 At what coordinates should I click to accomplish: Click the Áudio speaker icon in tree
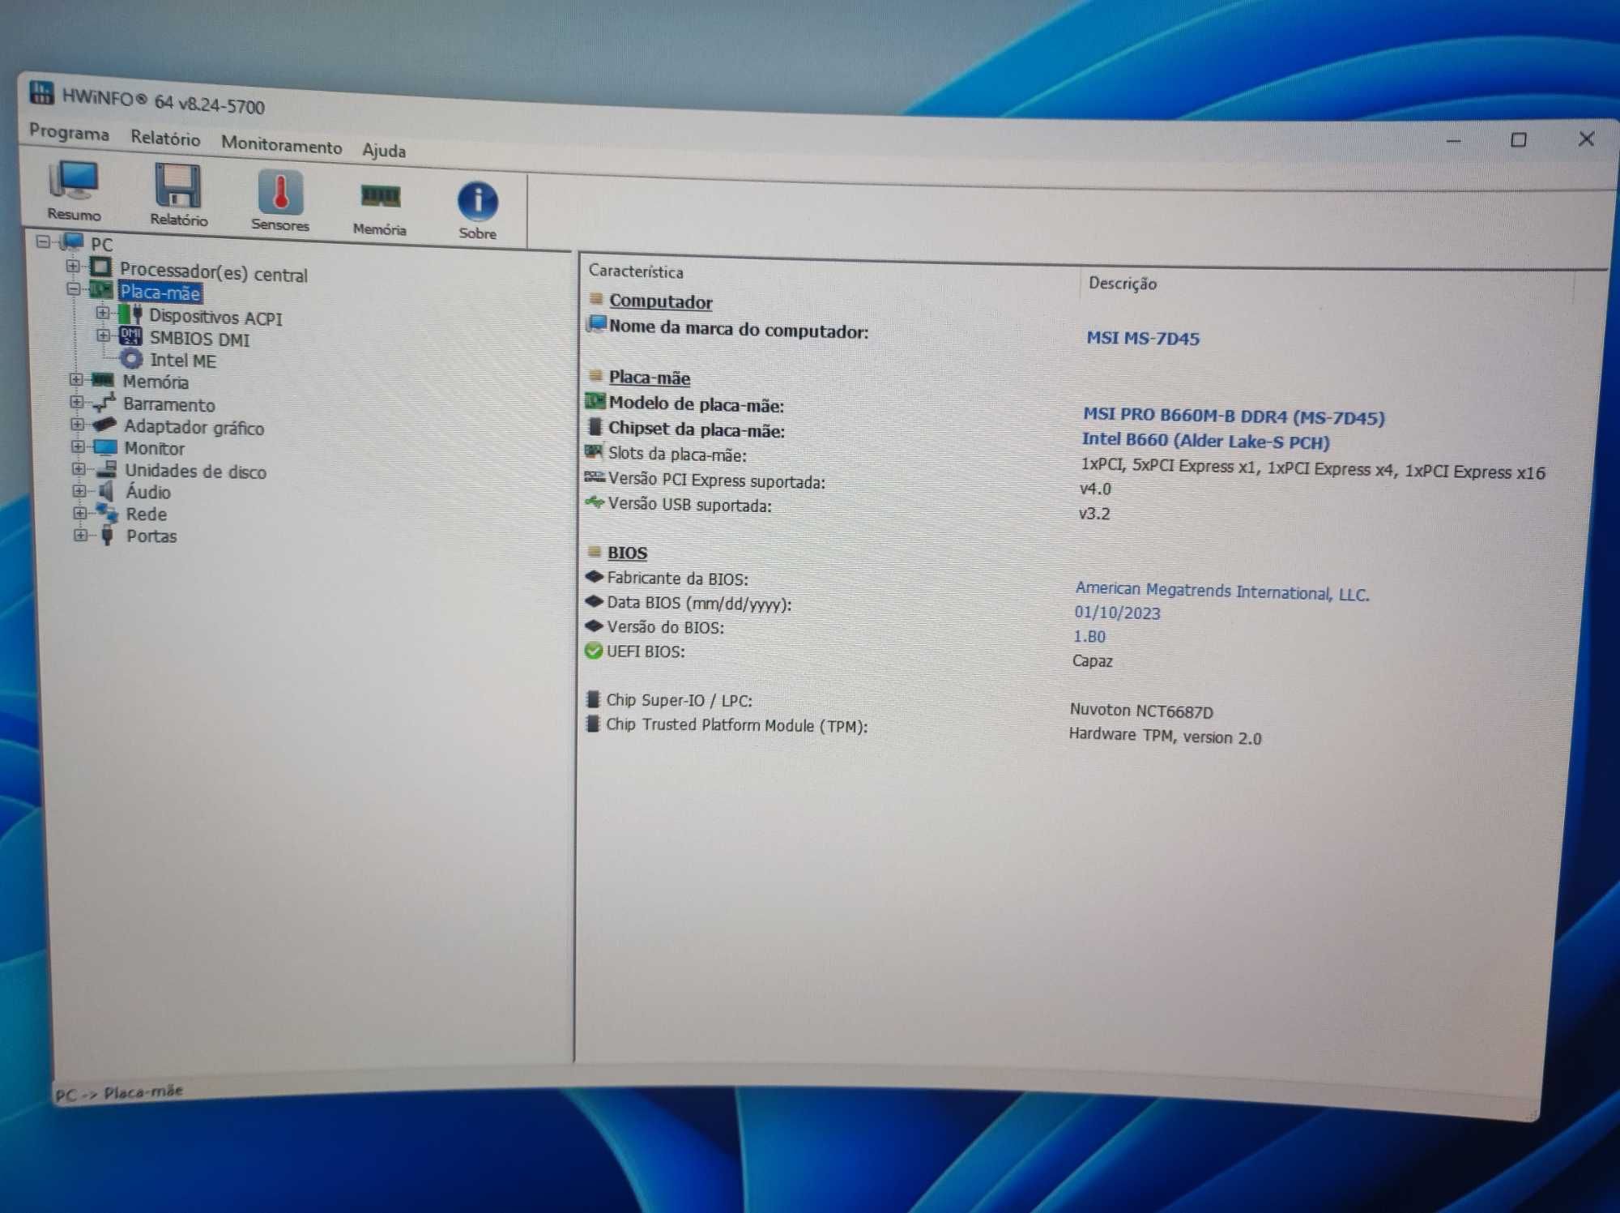[106, 490]
